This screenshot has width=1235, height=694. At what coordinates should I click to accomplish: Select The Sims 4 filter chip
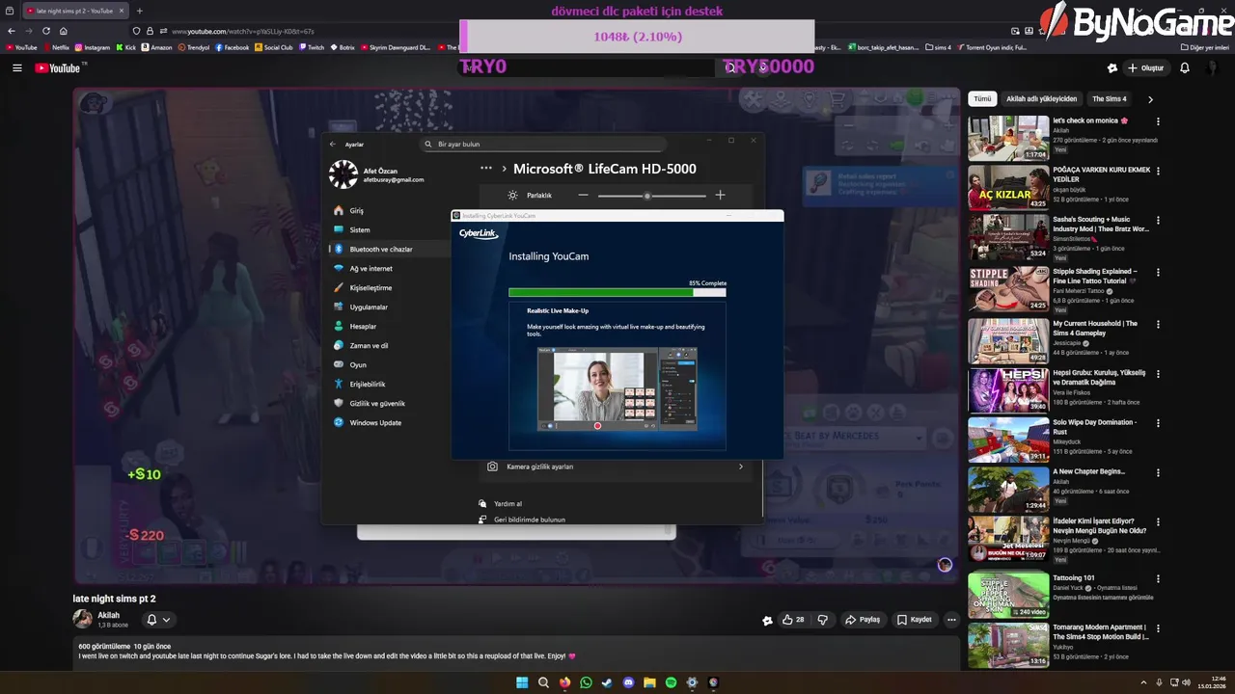coord(1109,99)
